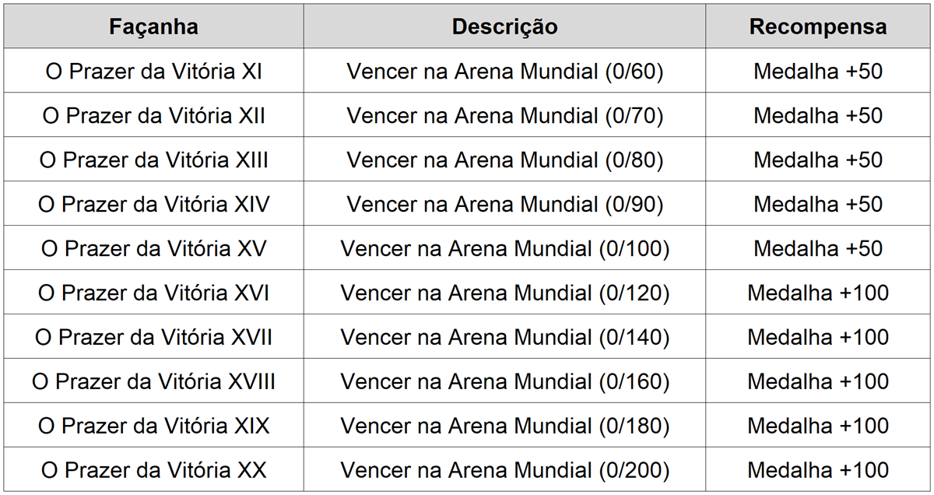Click the Medalha +50 reward for Vitória XI
This screenshot has width=934, height=495.
817,72
